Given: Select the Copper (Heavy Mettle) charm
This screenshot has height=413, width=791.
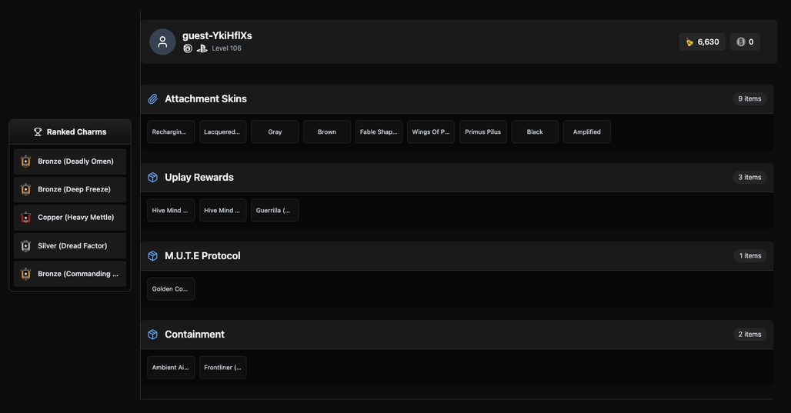Looking at the screenshot, I should pyautogui.click(x=70, y=218).
